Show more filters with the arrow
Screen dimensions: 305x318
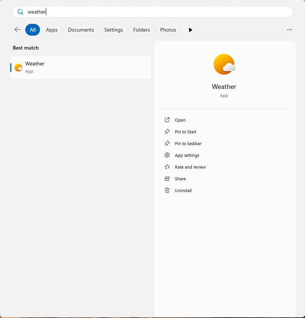coord(190,30)
